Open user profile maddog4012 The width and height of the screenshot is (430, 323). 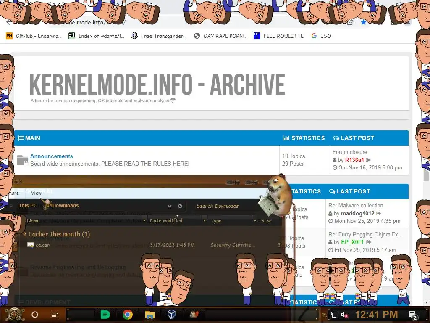pyautogui.click(x=358, y=213)
